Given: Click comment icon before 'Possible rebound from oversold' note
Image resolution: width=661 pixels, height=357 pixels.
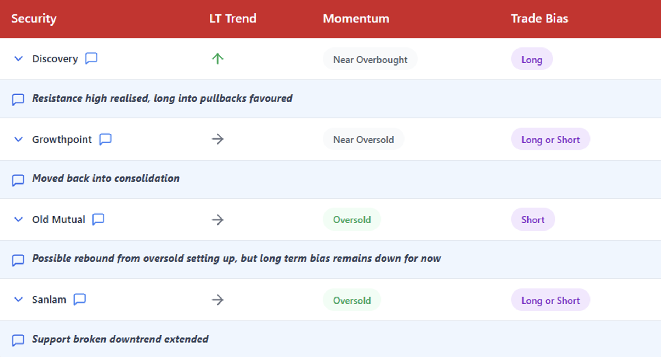Looking at the screenshot, I should tap(18, 260).
